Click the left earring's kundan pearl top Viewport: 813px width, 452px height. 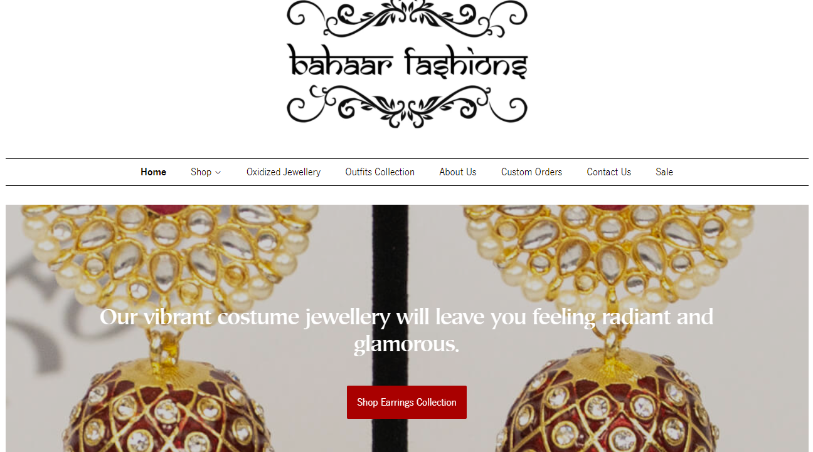pos(168,258)
